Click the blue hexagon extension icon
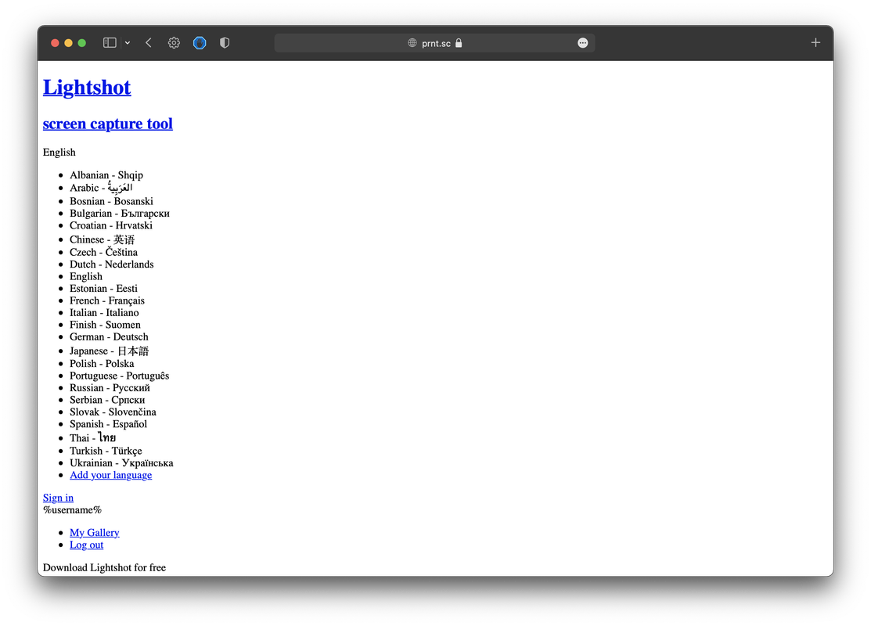Viewport: 871px width, 626px height. pos(200,43)
